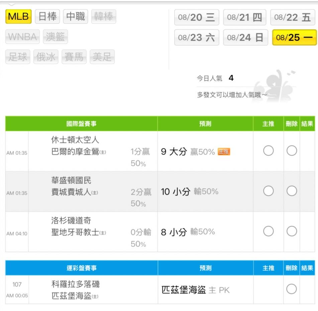Viewport: 318px width, 311px height.
Task: Choose date 08/24 日
Action: point(245,37)
